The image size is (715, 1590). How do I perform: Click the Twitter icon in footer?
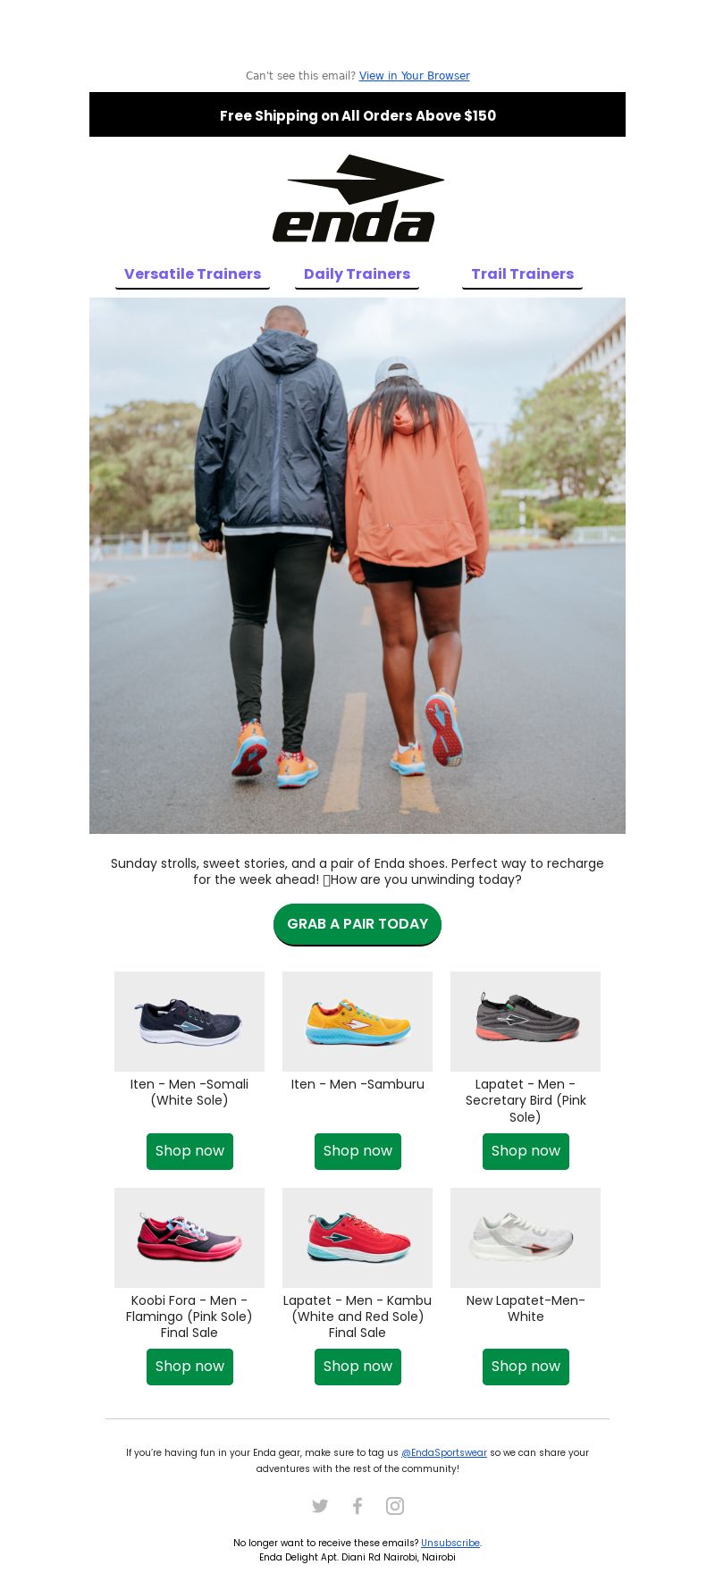(320, 1506)
